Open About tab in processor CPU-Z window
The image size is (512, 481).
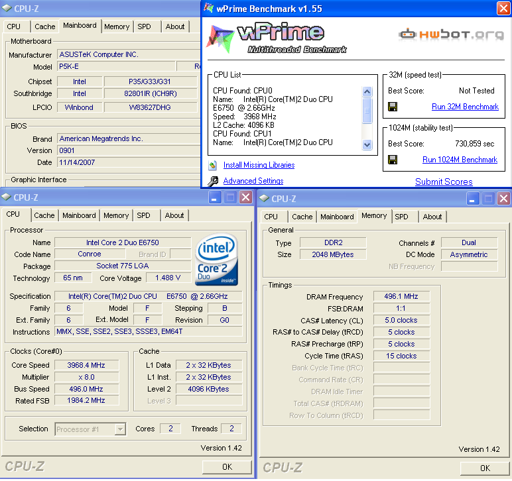174,215
